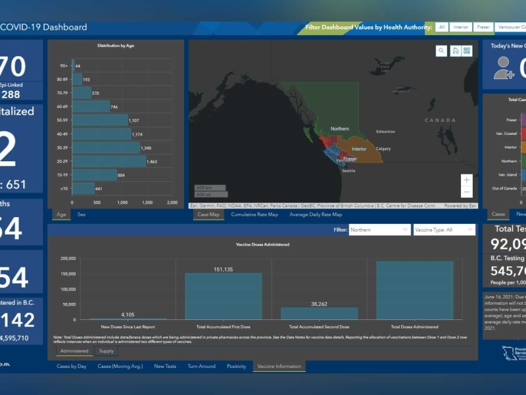Click the purple Fraser bar in Total Cases chart
526x395 pixels.
pyautogui.click(x=523, y=120)
